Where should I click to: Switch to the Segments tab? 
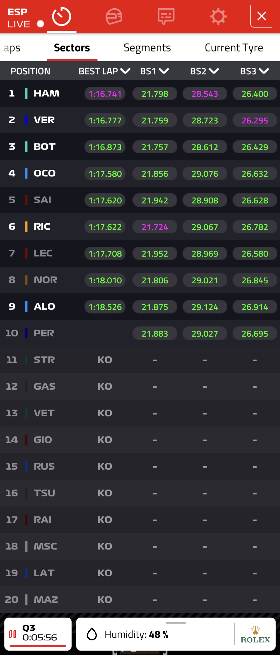click(x=147, y=48)
